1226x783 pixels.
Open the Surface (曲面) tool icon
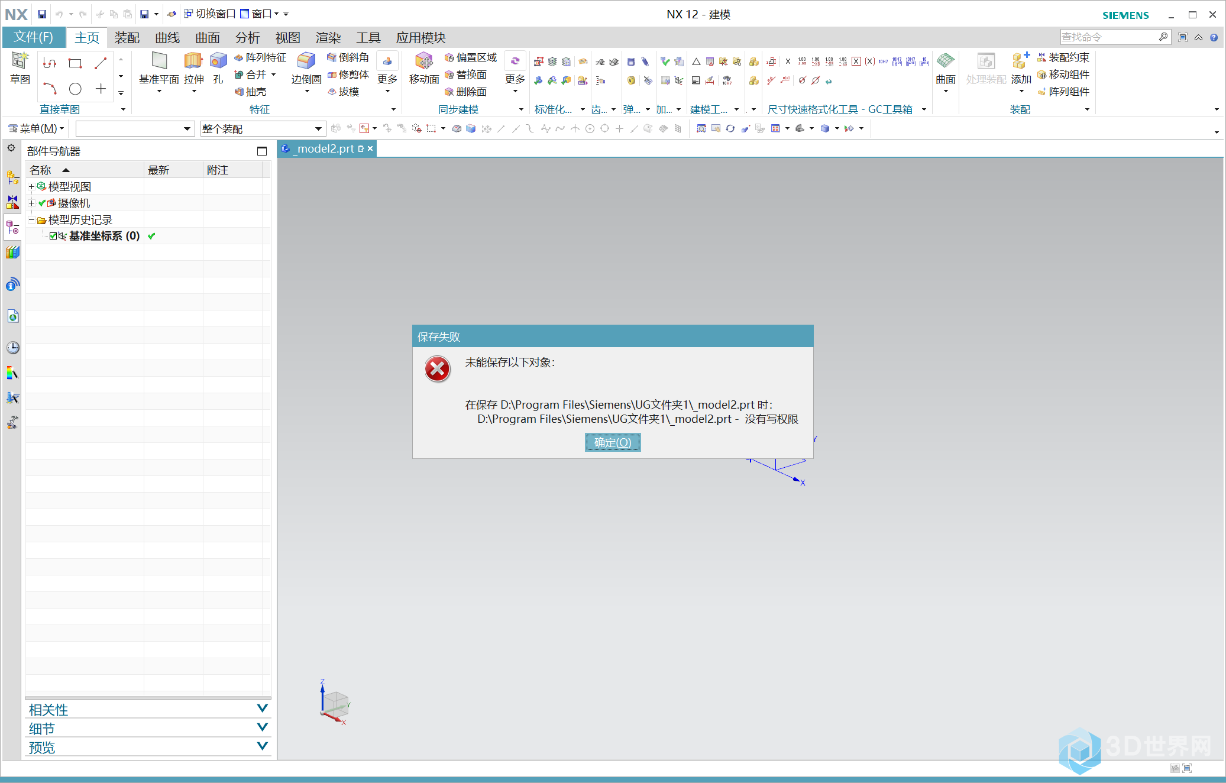(x=945, y=62)
